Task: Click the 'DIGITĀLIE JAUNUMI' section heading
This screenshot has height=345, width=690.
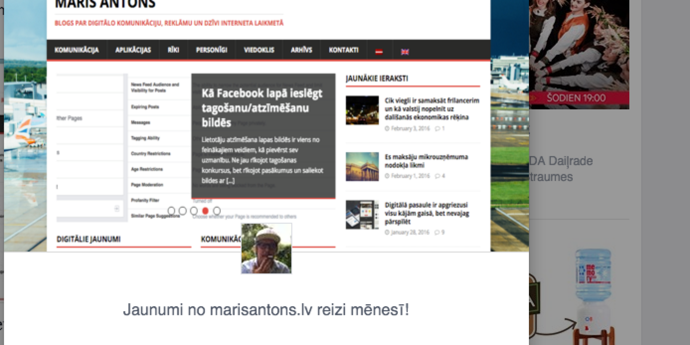Action: click(x=89, y=239)
